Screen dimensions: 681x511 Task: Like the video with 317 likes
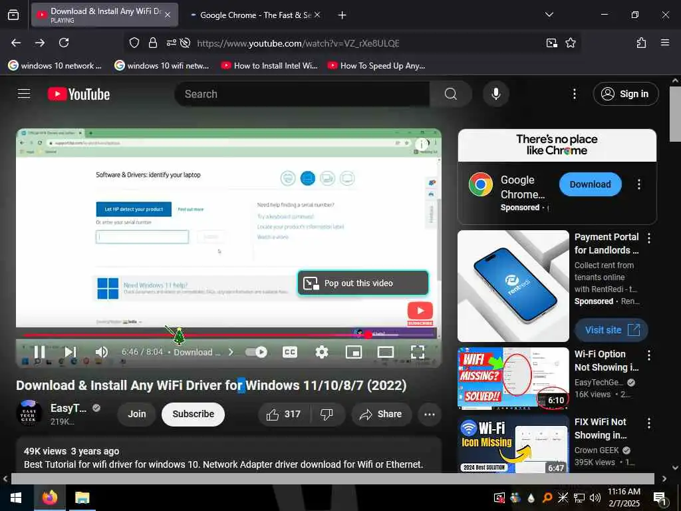pyautogui.click(x=284, y=414)
